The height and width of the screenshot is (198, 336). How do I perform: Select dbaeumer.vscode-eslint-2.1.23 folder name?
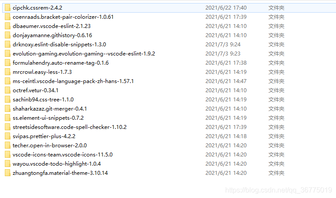pyautogui.click(x=52, y=26)
